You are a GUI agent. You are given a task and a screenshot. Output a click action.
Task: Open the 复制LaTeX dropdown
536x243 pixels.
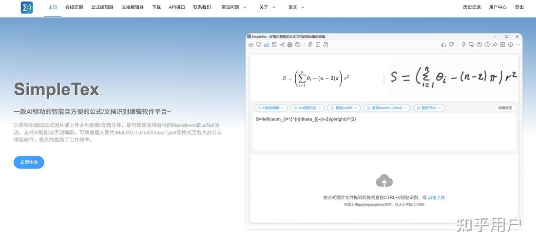coord(344,108)
